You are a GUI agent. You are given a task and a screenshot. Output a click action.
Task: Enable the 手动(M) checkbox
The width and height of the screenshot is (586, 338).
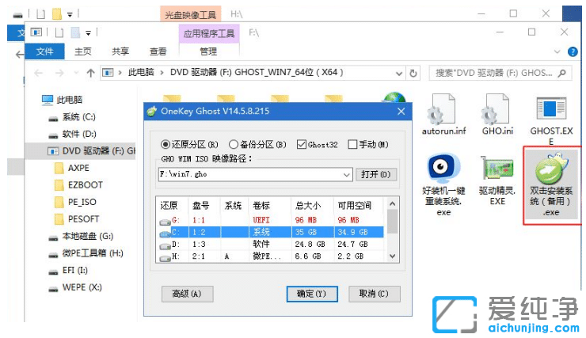[x=352, y=144]
